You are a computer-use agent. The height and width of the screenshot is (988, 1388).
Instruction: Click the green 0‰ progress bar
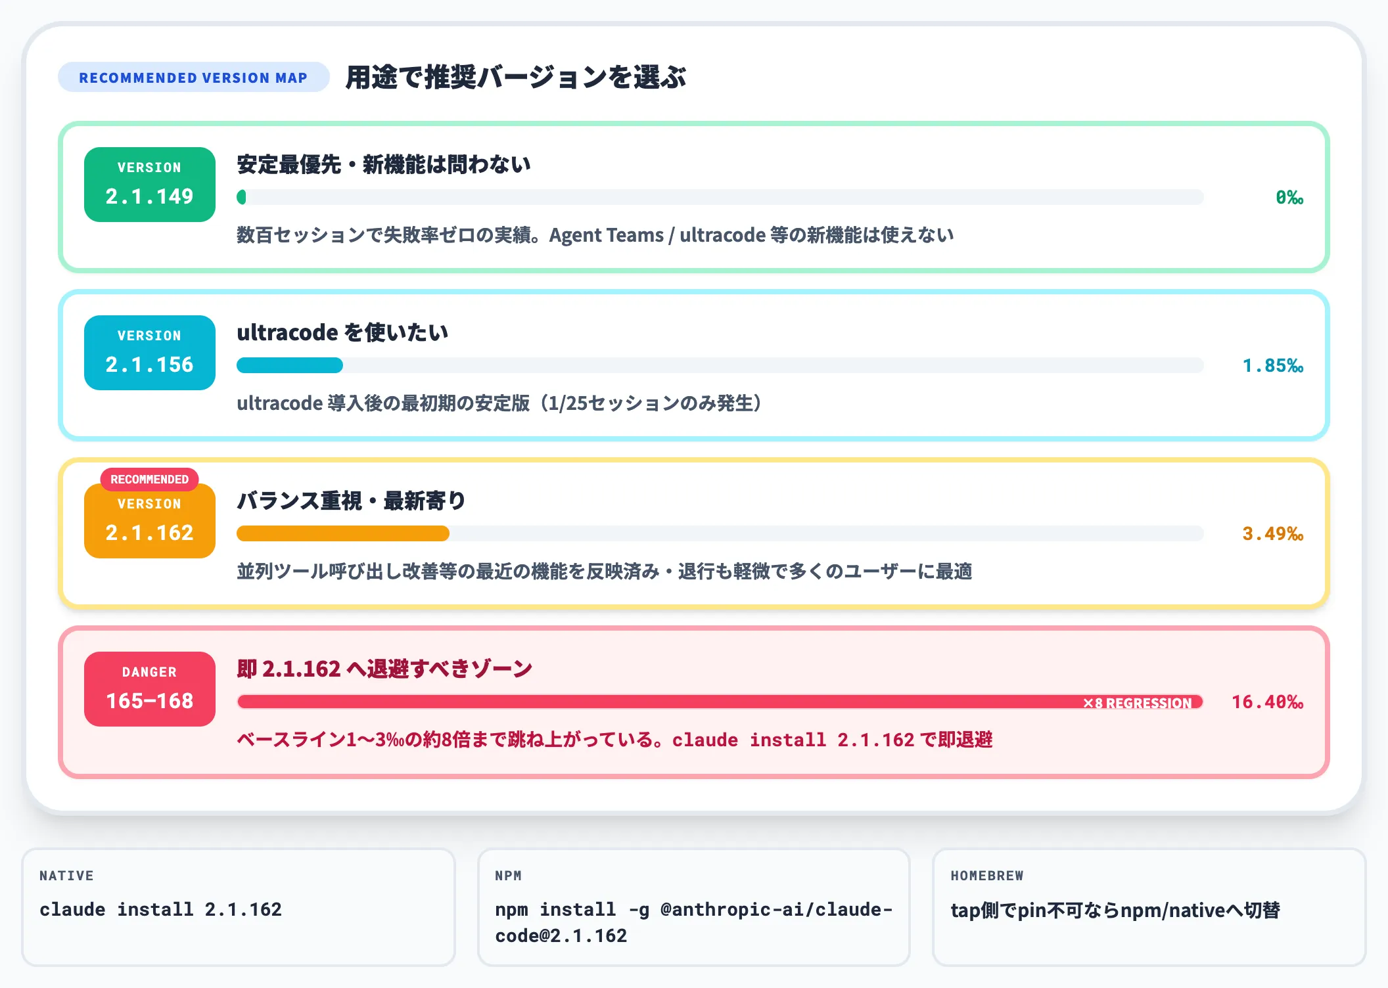pos(720,197)
